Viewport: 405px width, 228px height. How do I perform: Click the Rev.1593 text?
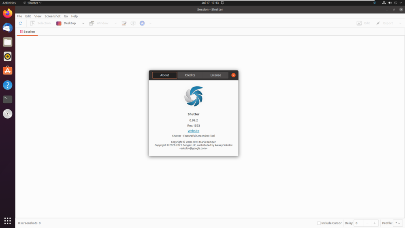coord(194,126)
